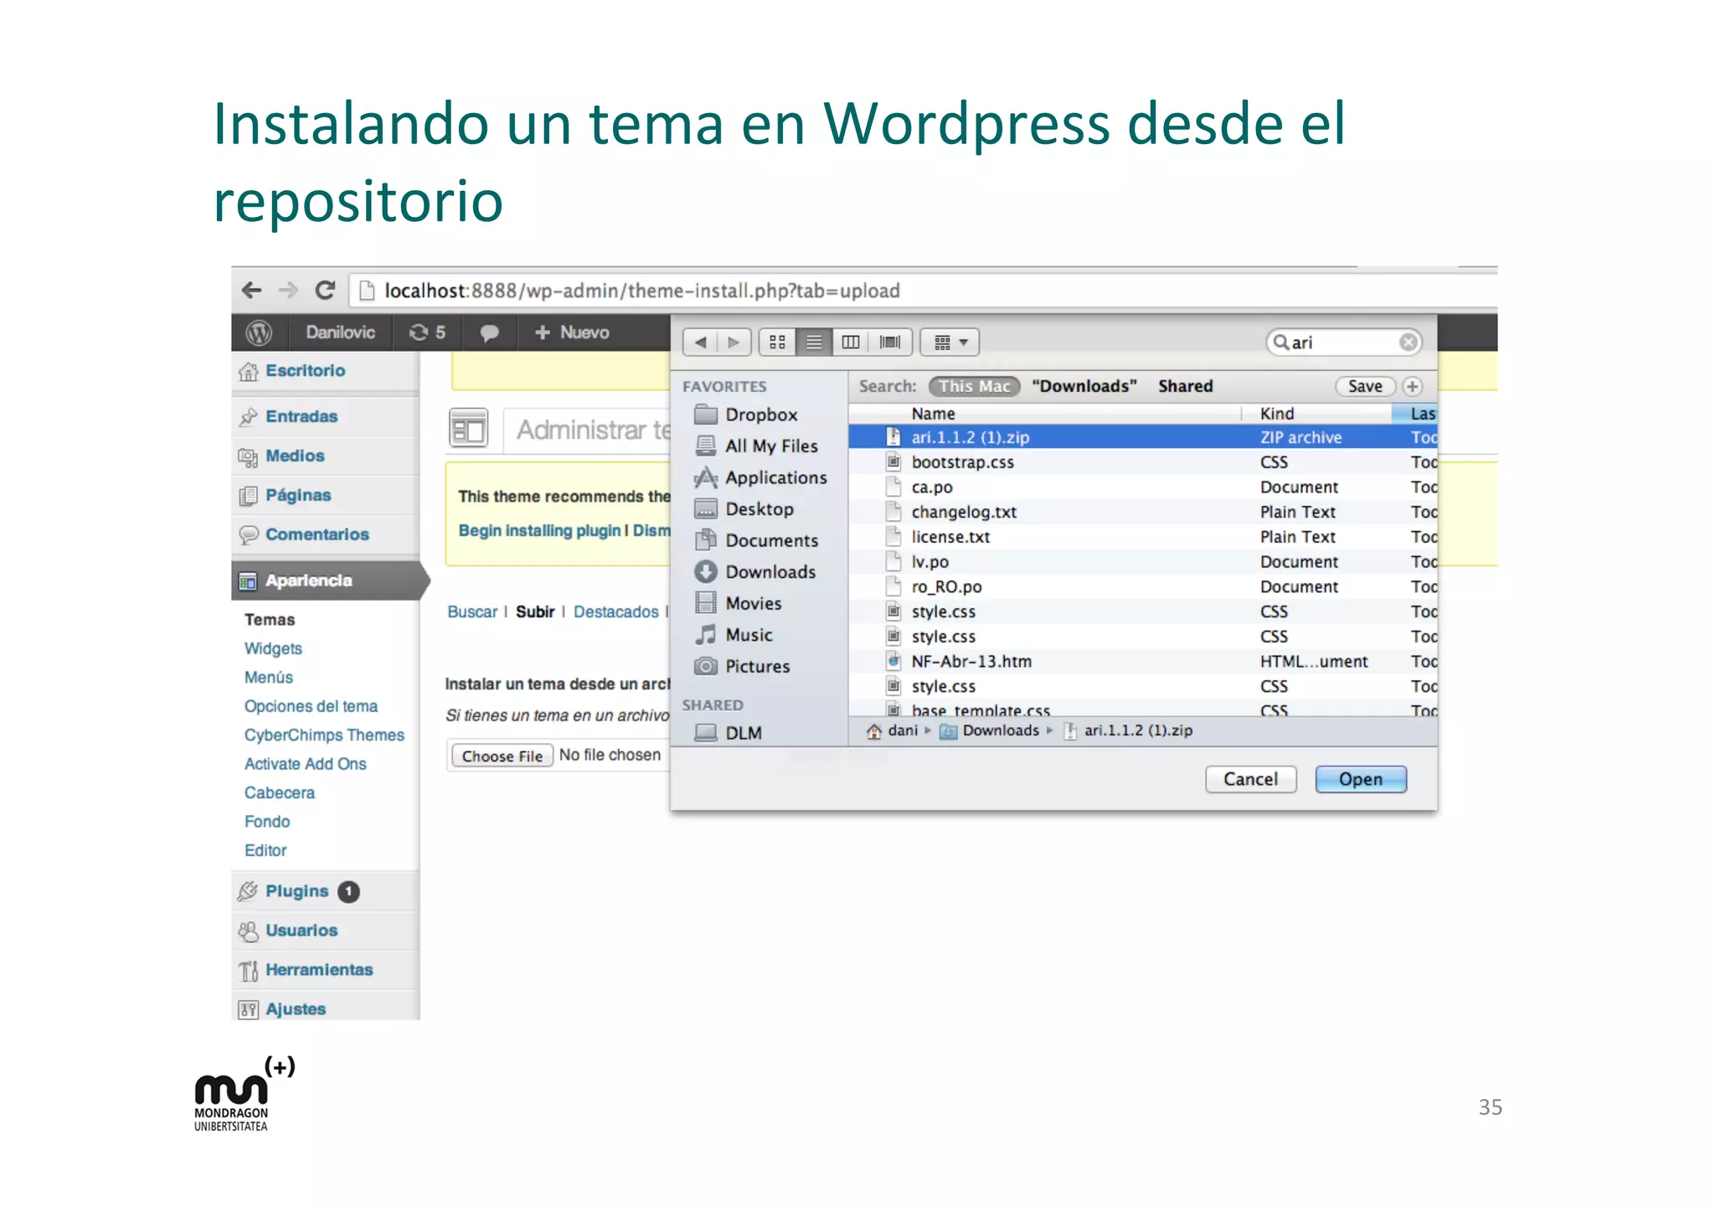Click dani home in path bar

tap(892, 730)
